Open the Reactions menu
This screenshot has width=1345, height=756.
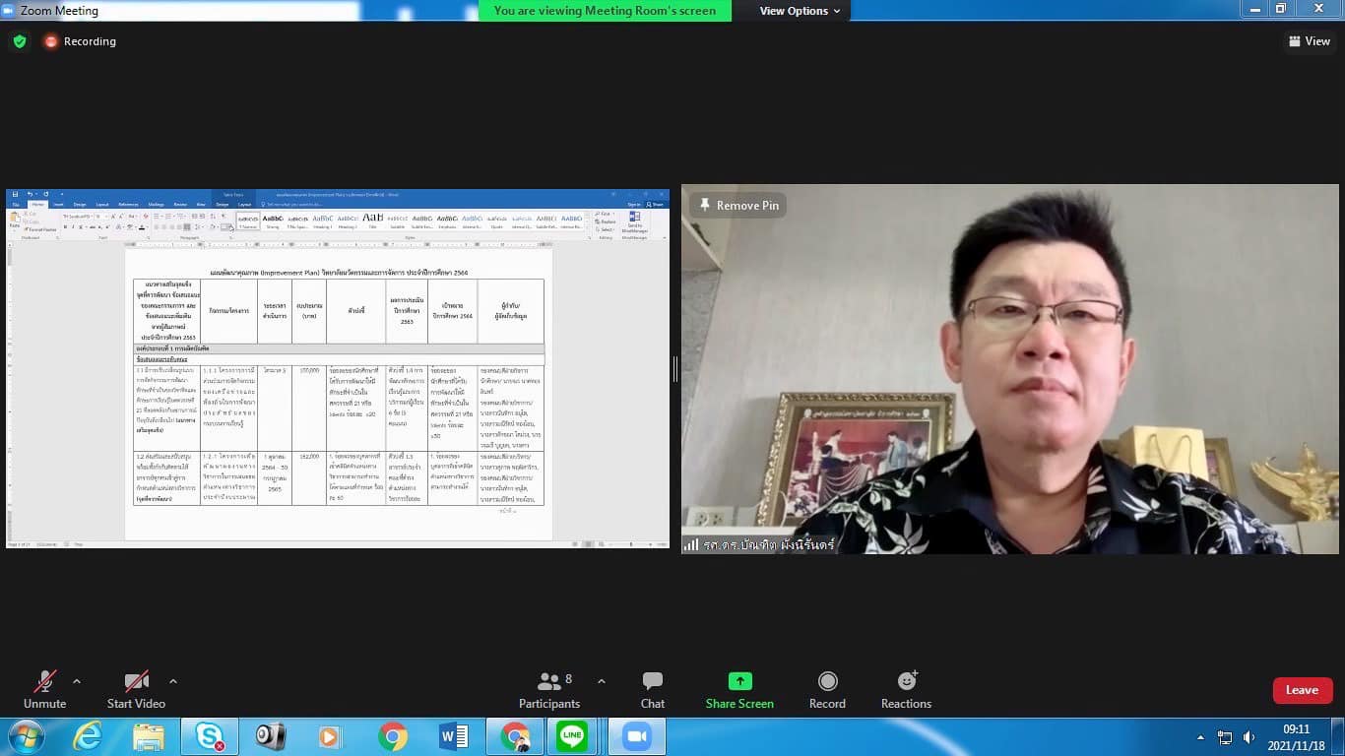tap(906, 688)
